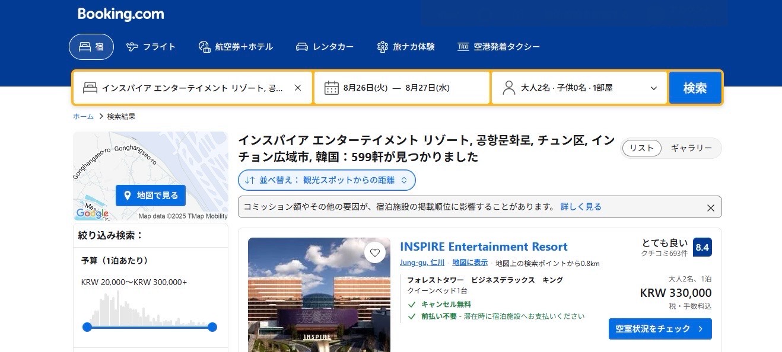This screenshot has width=782, height=352.
Task: Click the クイーンベッド1台 bed text
Action: point(437,291)
